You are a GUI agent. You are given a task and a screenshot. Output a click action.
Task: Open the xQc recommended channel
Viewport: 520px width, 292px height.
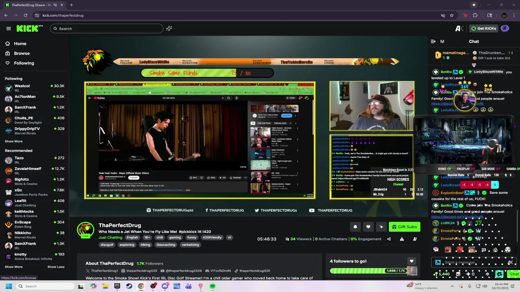[35, 192]
